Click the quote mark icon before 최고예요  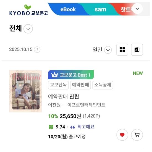73,127
